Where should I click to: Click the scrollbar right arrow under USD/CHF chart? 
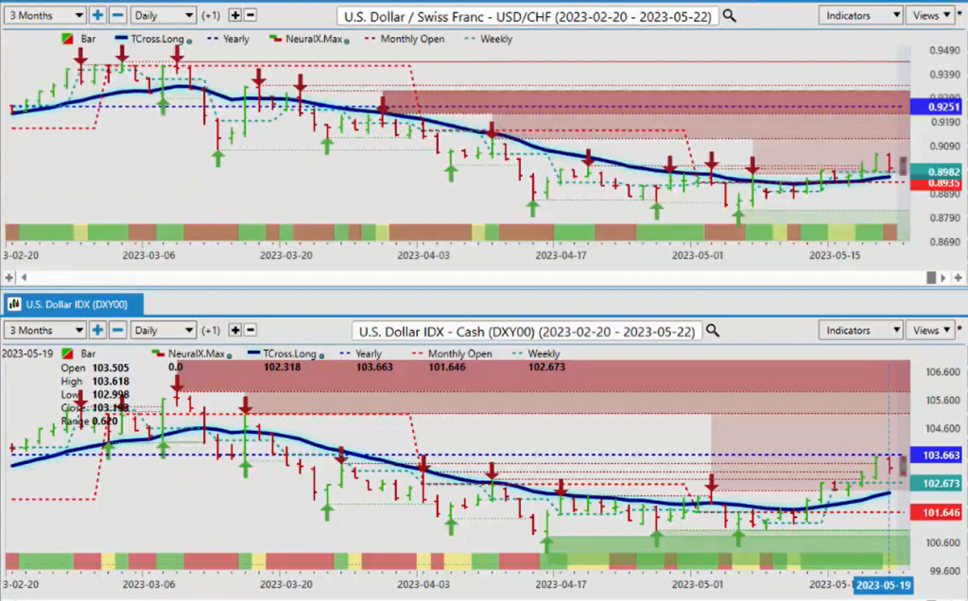pos(943,278)
